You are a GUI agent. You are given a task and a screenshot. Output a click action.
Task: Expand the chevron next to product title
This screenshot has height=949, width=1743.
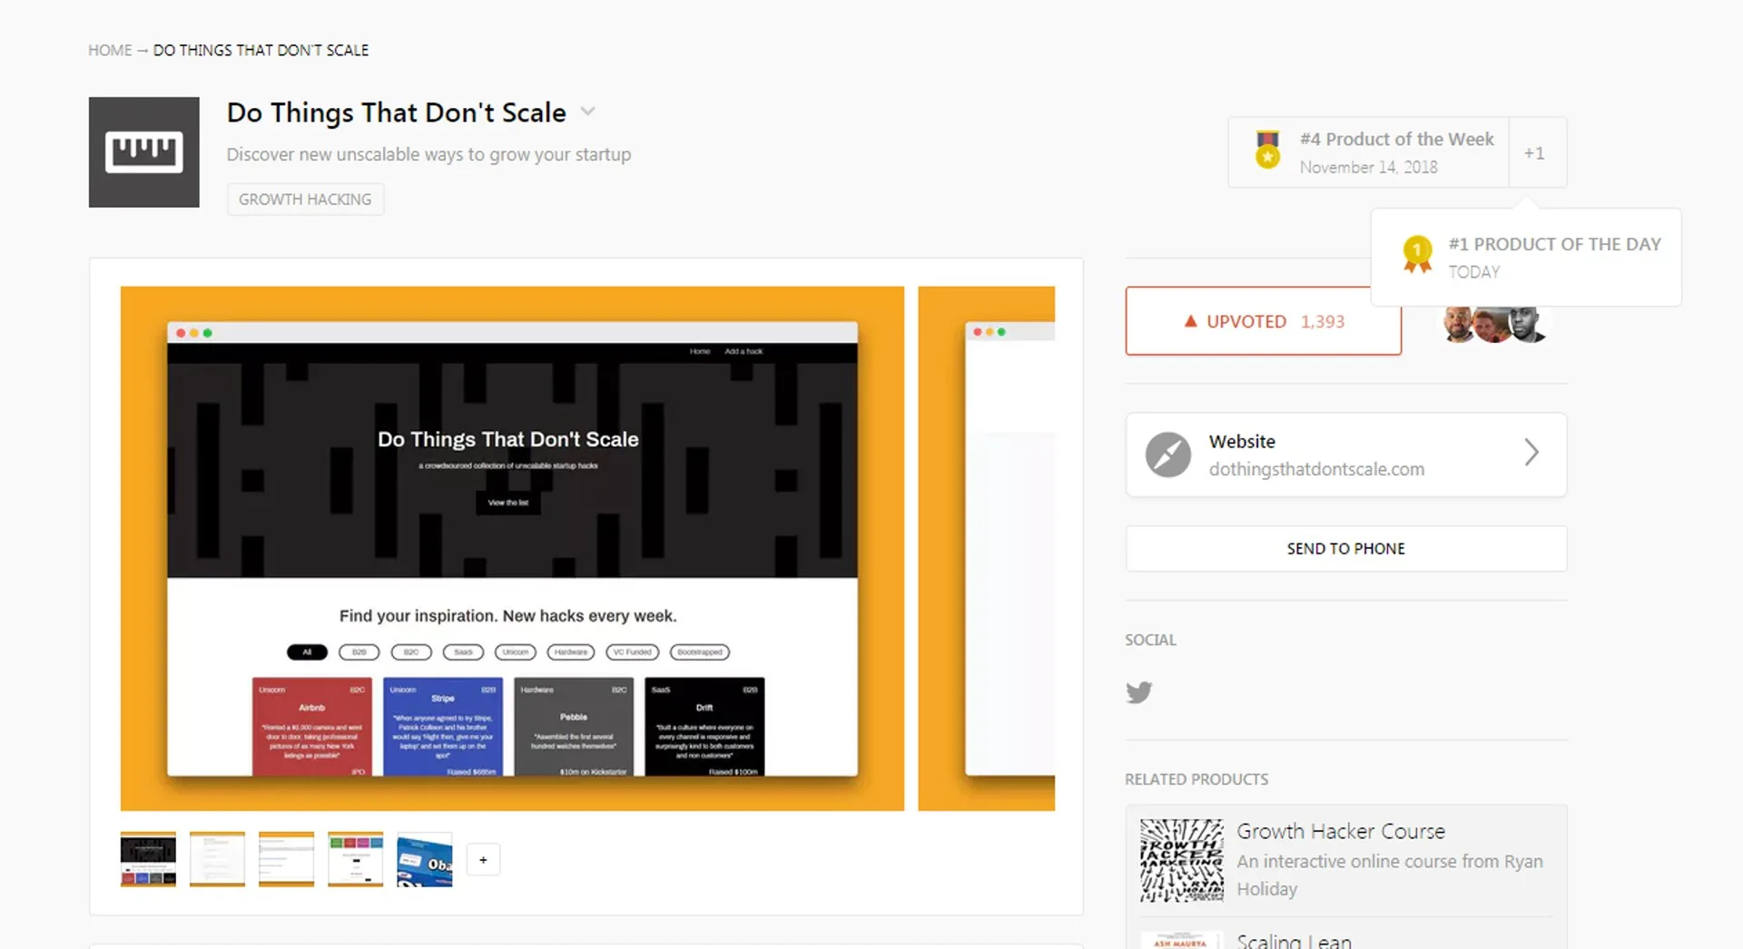(588, 112)
